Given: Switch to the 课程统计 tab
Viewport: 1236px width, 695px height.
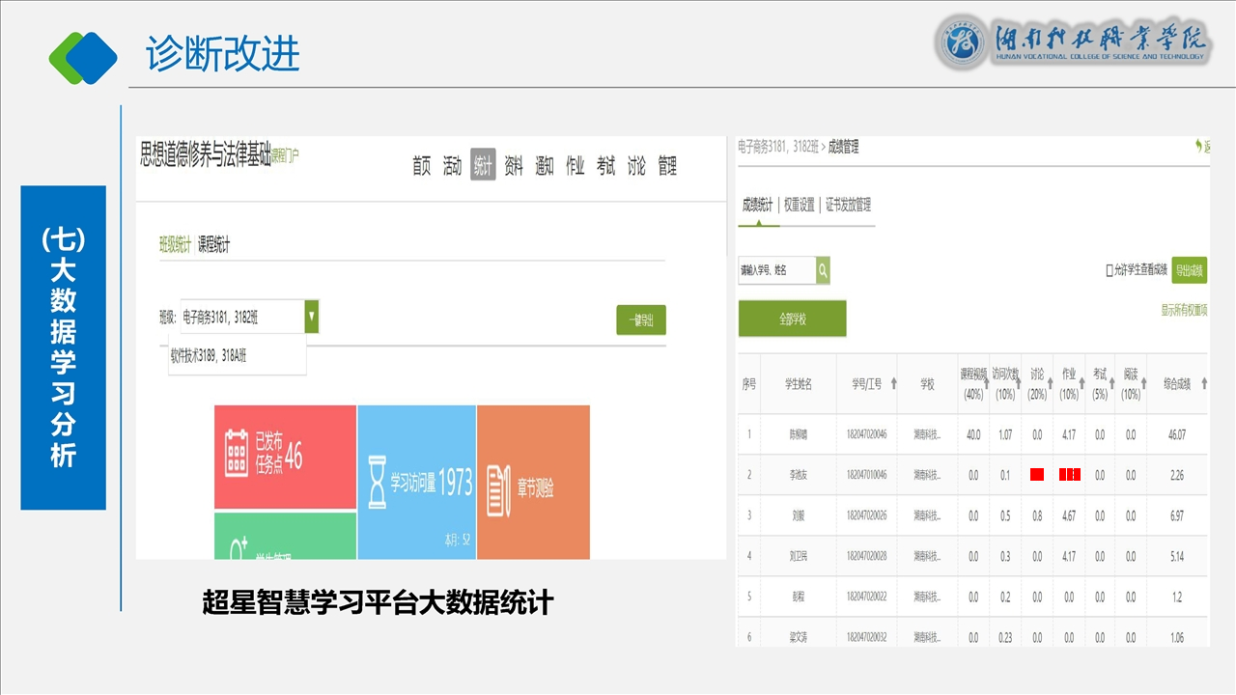Looking at the screenshot, I should 213,246.
